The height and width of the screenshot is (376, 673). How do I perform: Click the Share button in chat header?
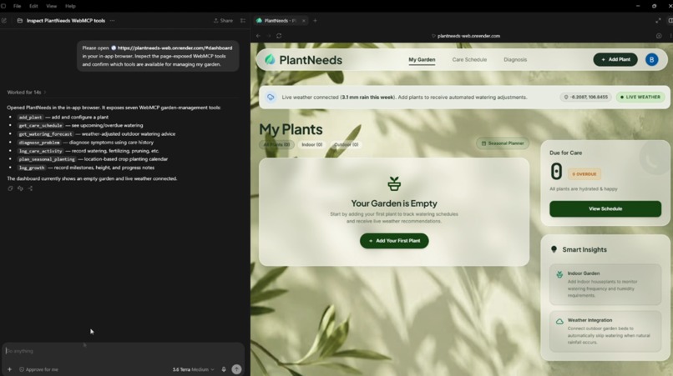coord(223,21)
